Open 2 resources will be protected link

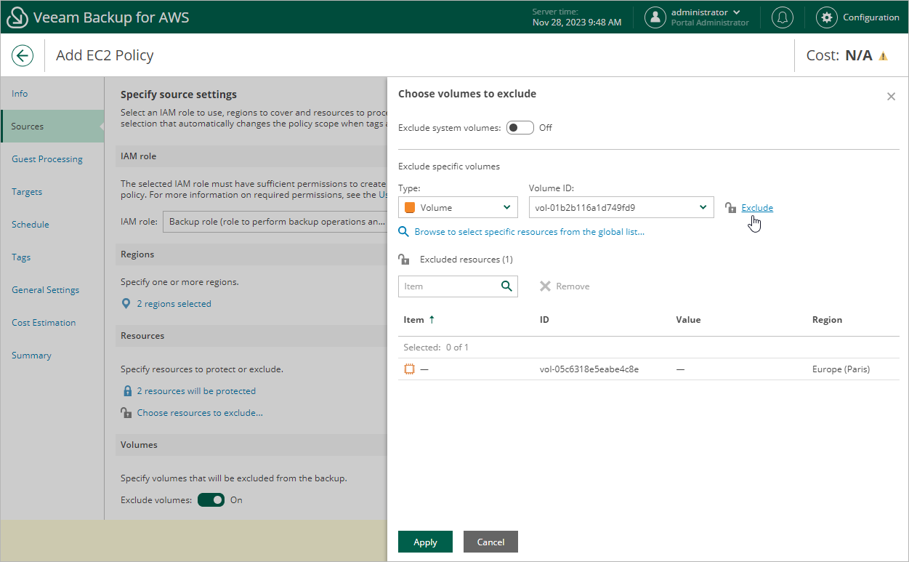(x=196, y=391)
